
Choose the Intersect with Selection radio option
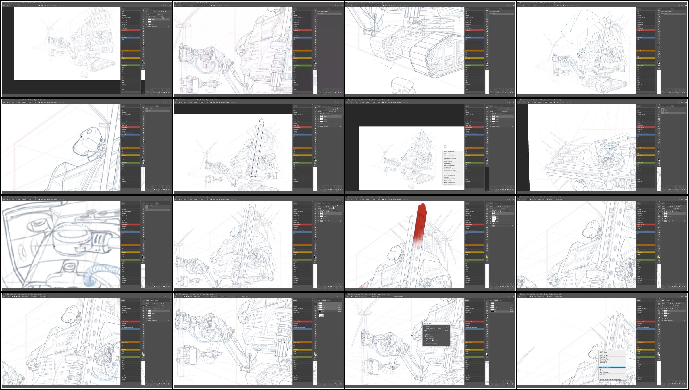click(425, 343)
